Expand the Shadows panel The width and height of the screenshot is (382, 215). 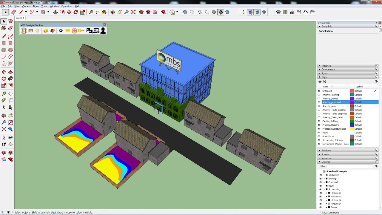[348, 150]
